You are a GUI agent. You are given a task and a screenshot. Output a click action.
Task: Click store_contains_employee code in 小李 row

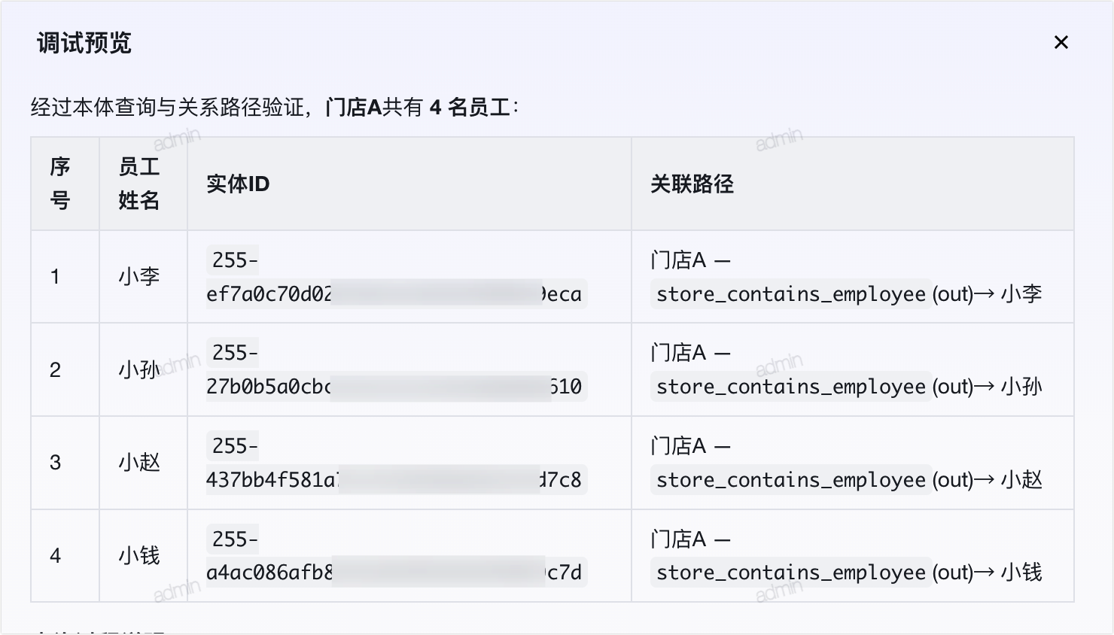[x=791, y=294]
